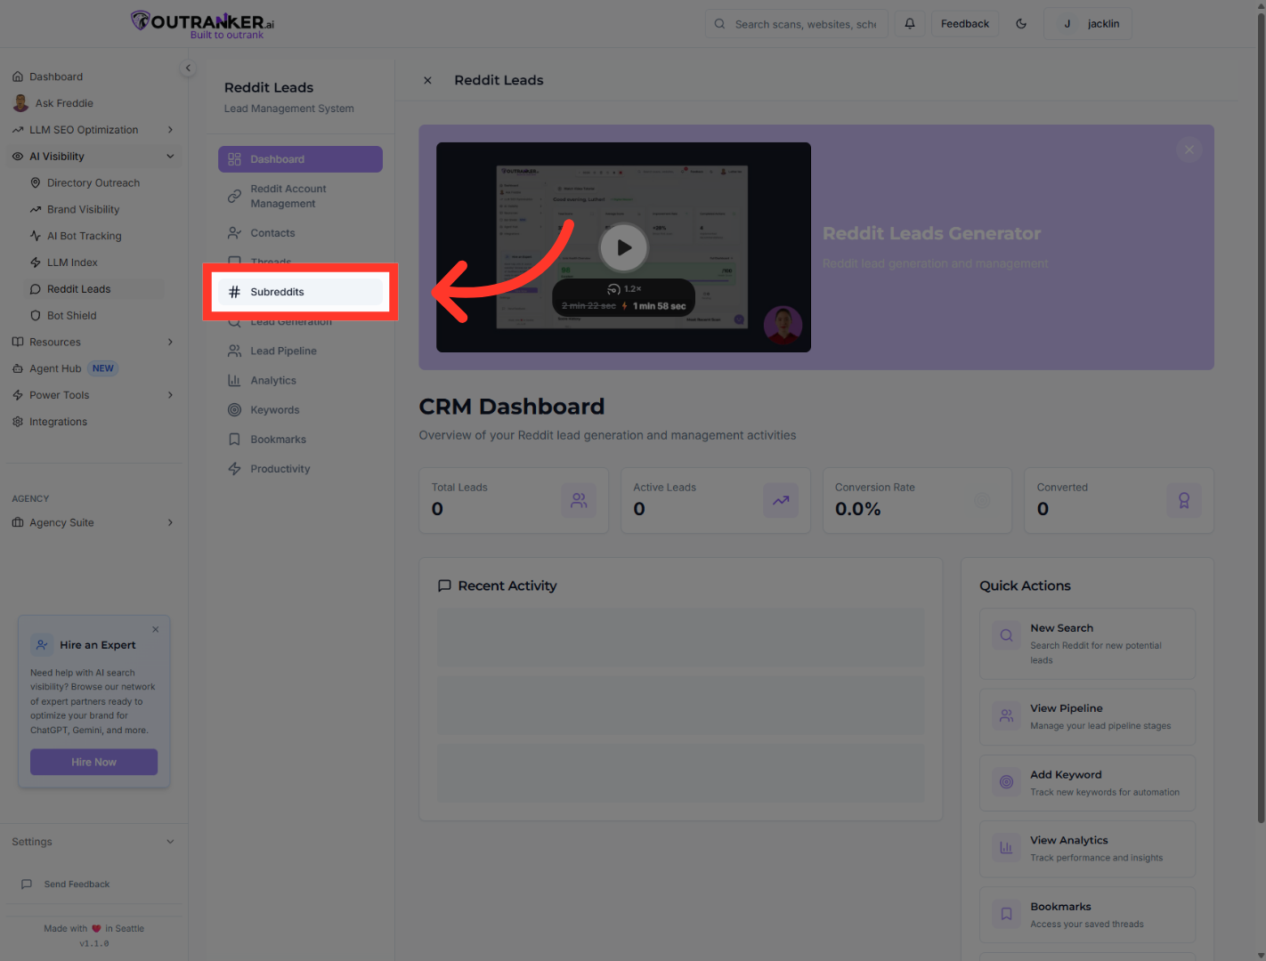
Task: Open the Bookmarks quick action
Action: pyautogui.click(x=1087, y=915)
